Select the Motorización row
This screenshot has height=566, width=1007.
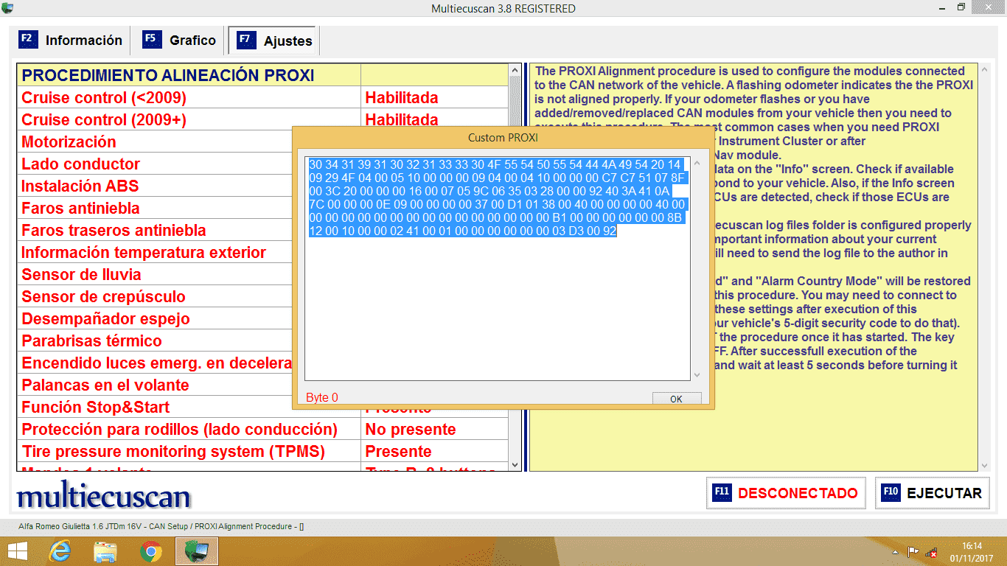[155, 141]
